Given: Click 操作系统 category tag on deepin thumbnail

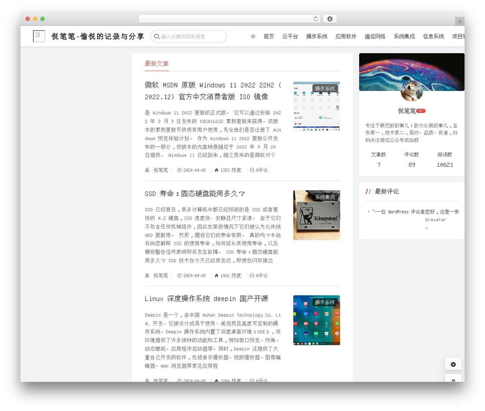Looking at the screenshot, I should (x=325, y=302).
